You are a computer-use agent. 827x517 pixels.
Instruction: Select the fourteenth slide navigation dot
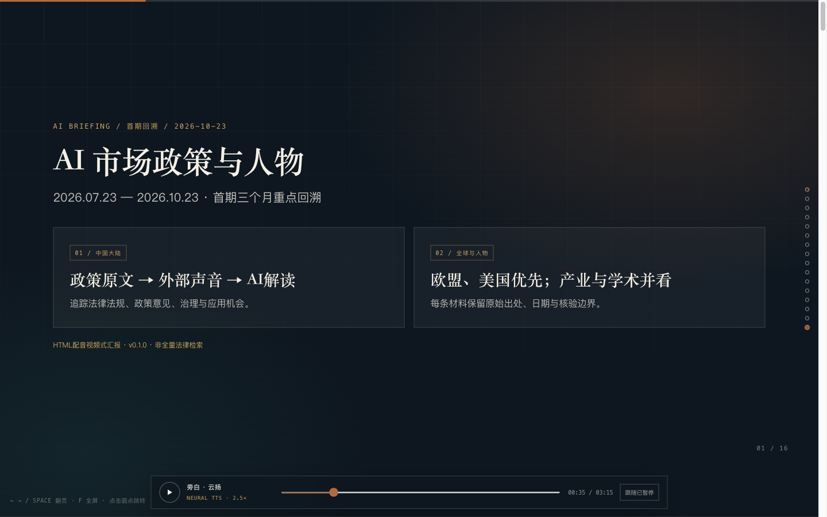coord(807,309)
